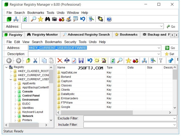Click the horizontal scrollbar of key list
This screenshot has width=181, height=136.
[x=97, y=112]
